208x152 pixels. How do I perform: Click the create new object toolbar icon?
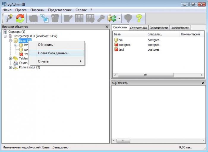click(x=44, y=18)
